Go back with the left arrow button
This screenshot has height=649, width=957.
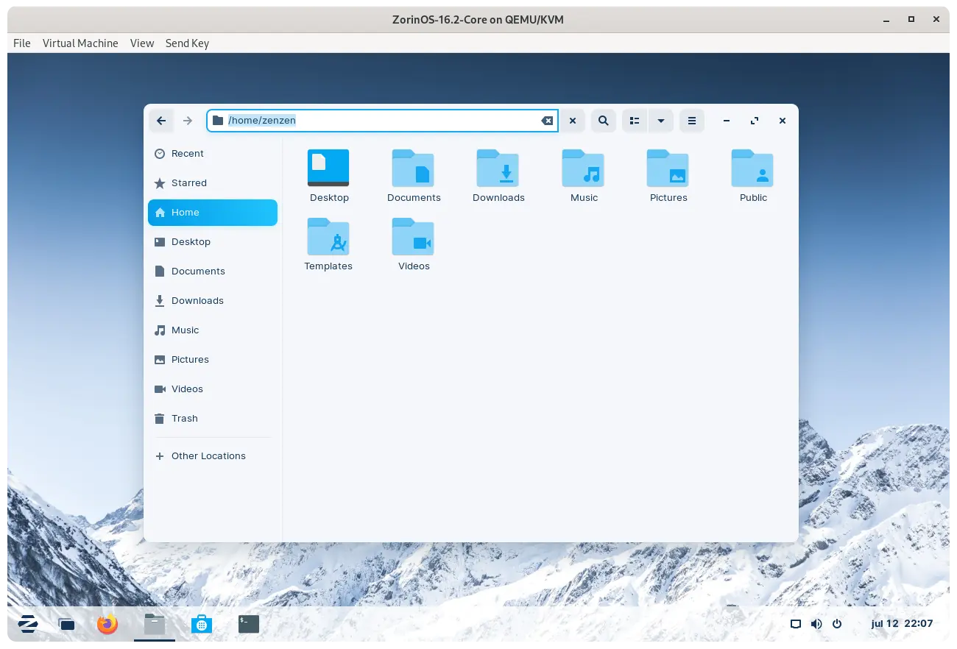tap(161, 121)
